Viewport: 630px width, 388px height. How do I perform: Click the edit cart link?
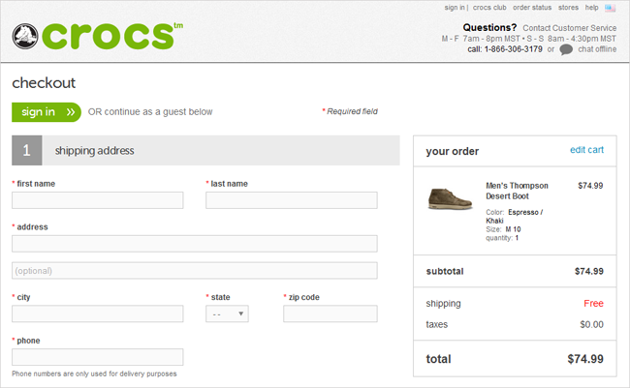(x=587, y=150)
